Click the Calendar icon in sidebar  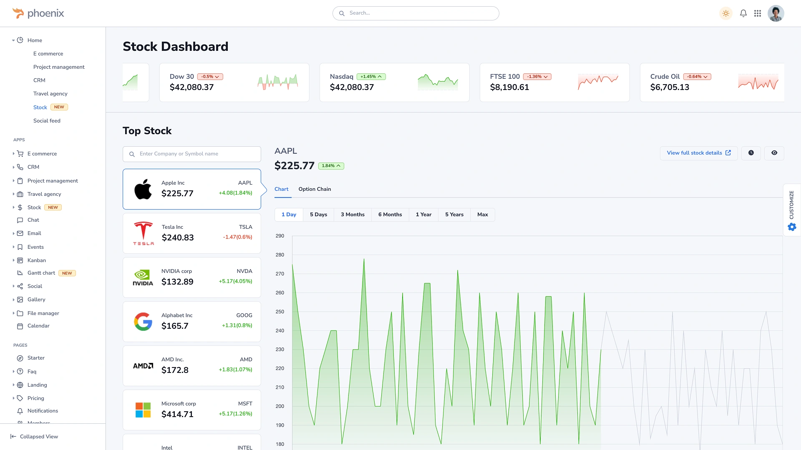[20, 326]
